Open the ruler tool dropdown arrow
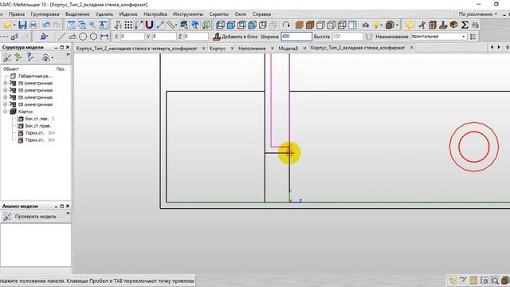This screenshot has height=287, width=510. point(176,25)
